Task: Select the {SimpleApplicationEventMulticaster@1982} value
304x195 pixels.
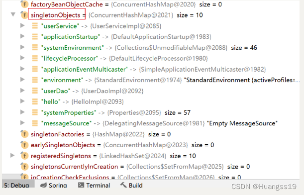Action: click(x=203, y=69)
